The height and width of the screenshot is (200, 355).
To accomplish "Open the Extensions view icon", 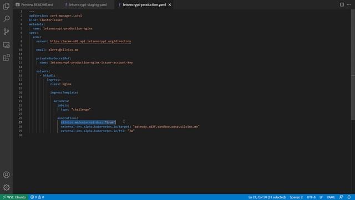I will 6,58.
